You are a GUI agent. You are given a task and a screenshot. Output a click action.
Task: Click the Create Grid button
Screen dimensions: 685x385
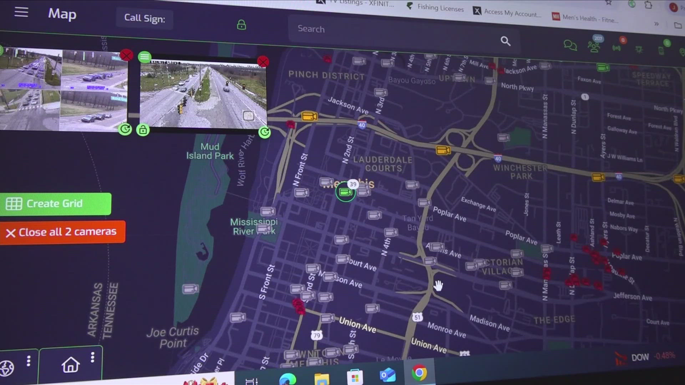(55, 204)
